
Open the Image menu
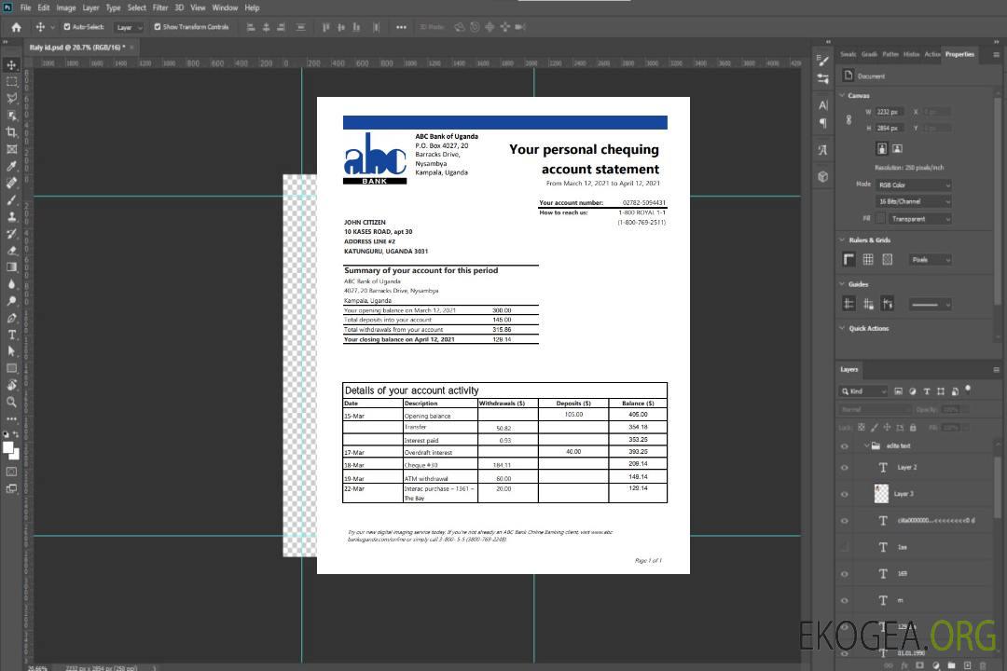[x=66, y=7]
